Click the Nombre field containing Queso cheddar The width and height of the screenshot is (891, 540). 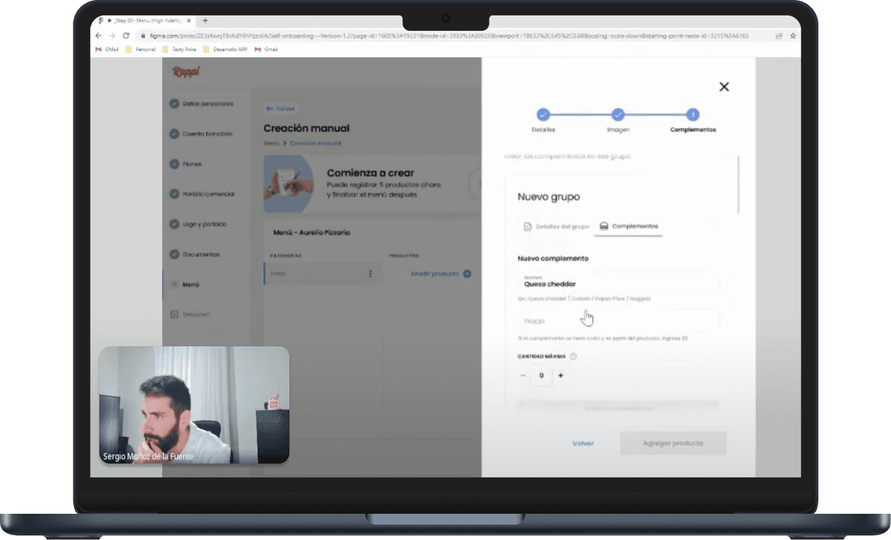[618, 282]
